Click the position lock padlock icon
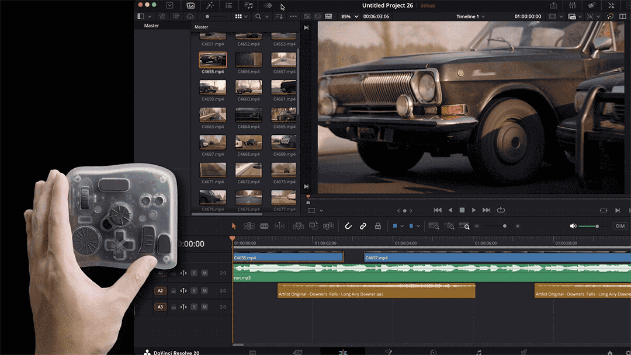The image size is (631, 355). (378, 226)
